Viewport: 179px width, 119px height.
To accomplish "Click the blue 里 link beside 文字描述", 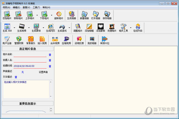I will pos(16,77).
